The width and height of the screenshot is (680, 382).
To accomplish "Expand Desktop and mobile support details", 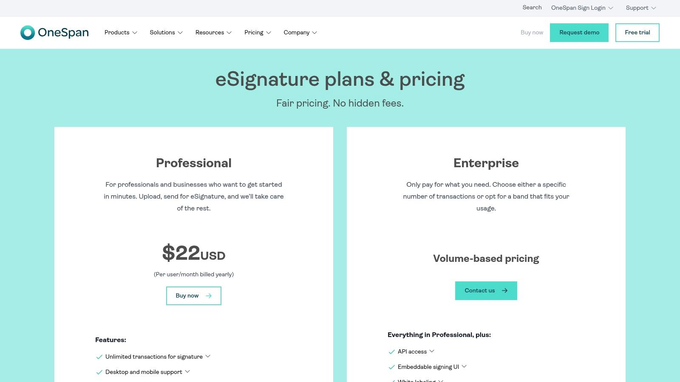I will click(x=187, y=371).
